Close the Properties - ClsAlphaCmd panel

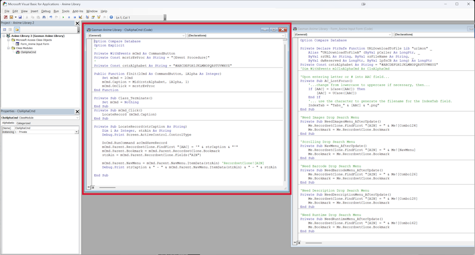[x=77, y=111]
